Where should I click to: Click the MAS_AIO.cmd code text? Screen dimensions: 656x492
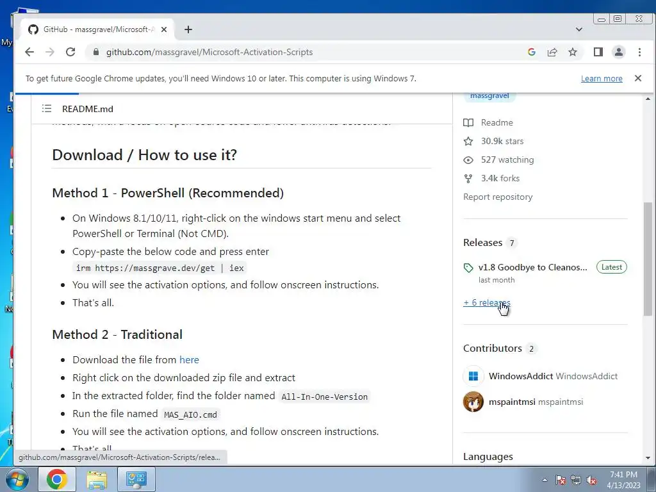click(x=190, y=414)
